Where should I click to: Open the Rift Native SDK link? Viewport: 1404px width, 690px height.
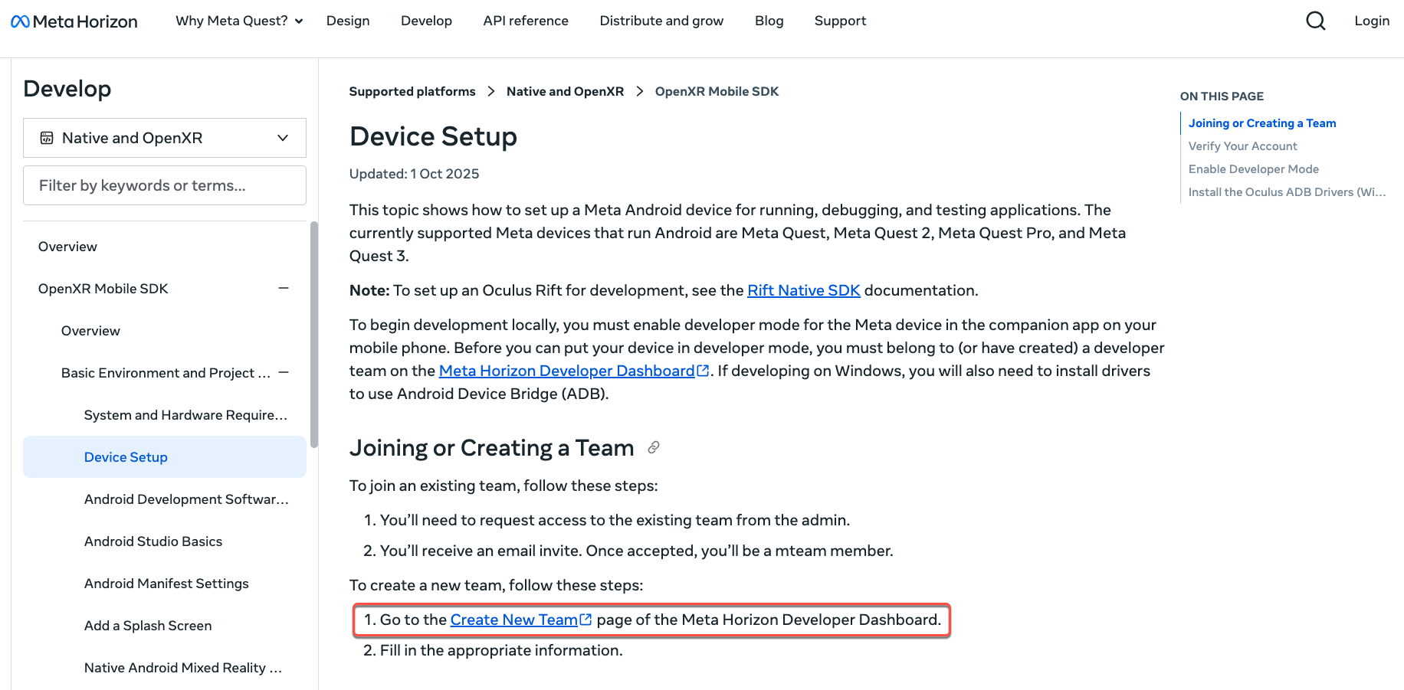(x=804, y=290)
